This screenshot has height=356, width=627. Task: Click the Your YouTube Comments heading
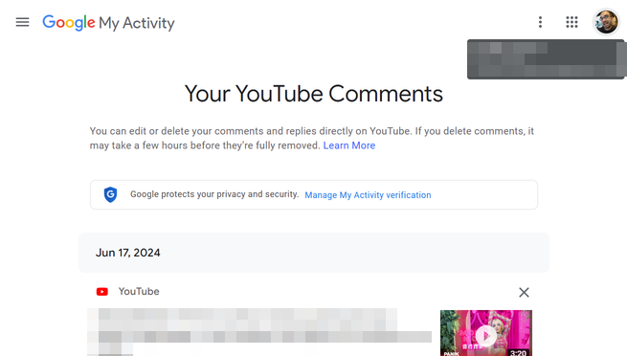pyautogui.click(x=314, y=94)
